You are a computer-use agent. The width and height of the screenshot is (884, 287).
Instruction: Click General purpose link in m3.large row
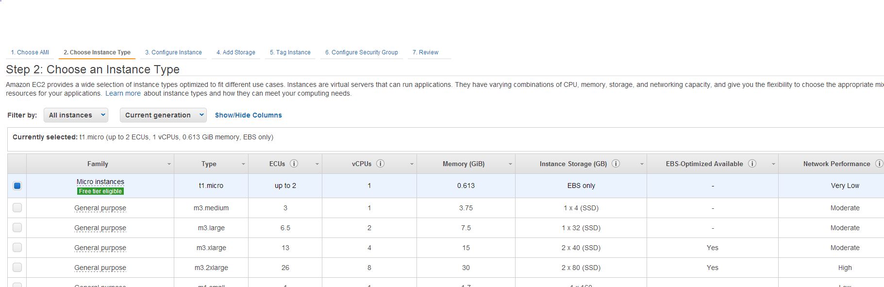point(100,228)
